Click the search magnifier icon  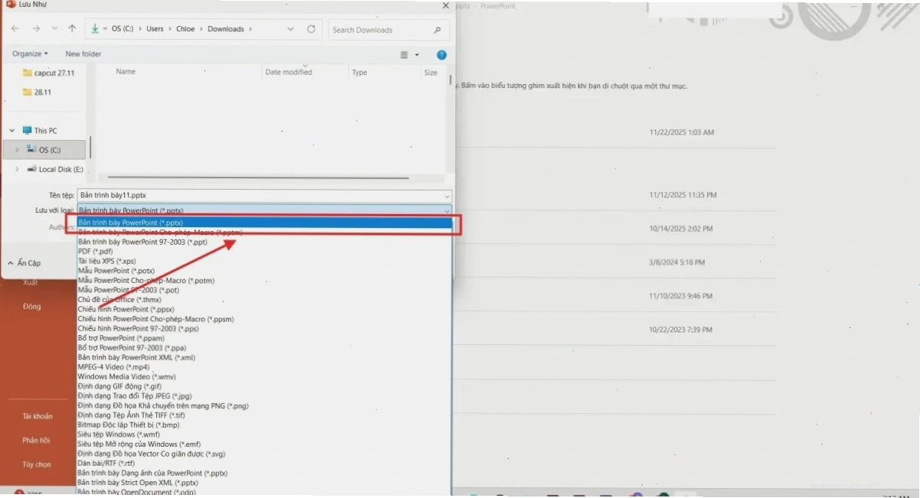[x=437, y=30]
